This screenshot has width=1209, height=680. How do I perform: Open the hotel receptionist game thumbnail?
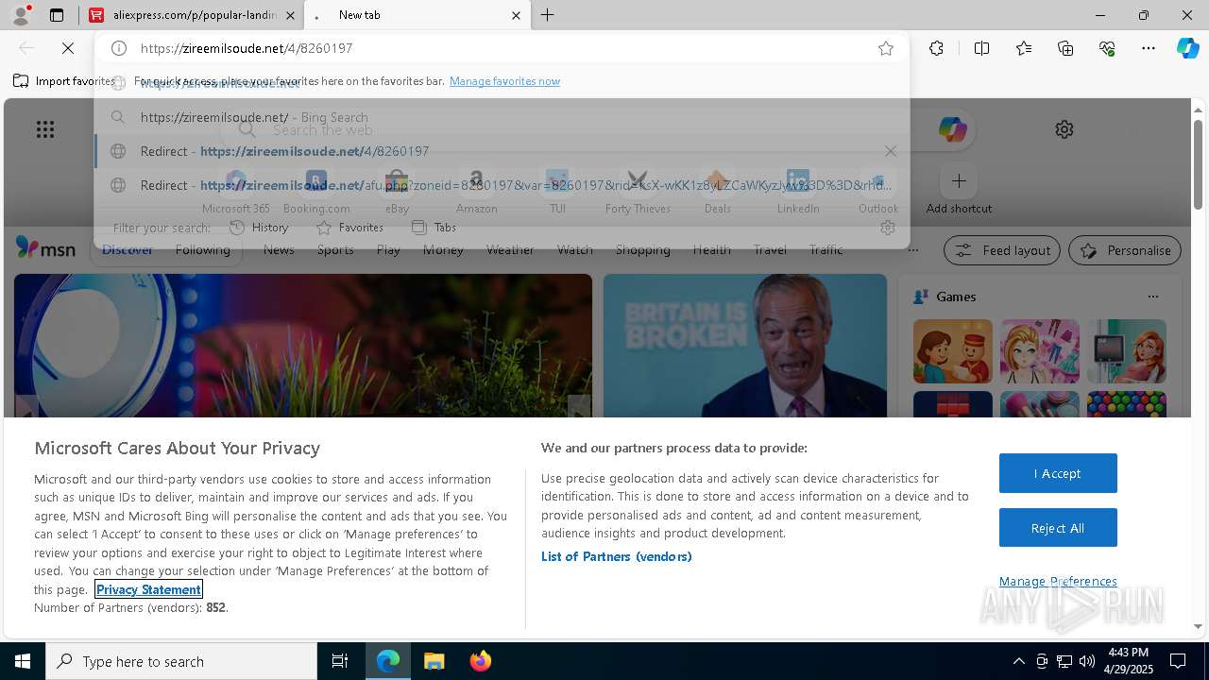[953, 351]
